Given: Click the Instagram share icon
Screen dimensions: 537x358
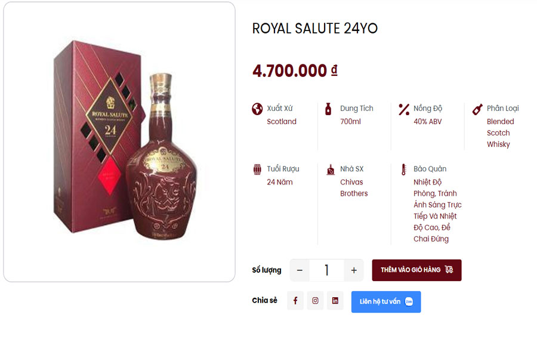Looking at the screenshot, I should coord(315,301).
